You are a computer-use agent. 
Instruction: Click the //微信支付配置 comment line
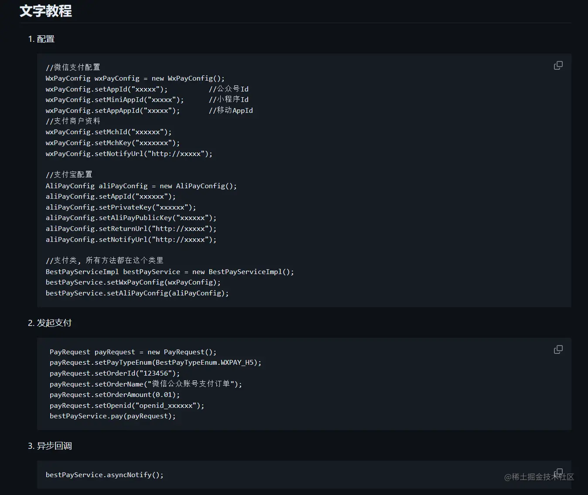[x=73, y=67]
